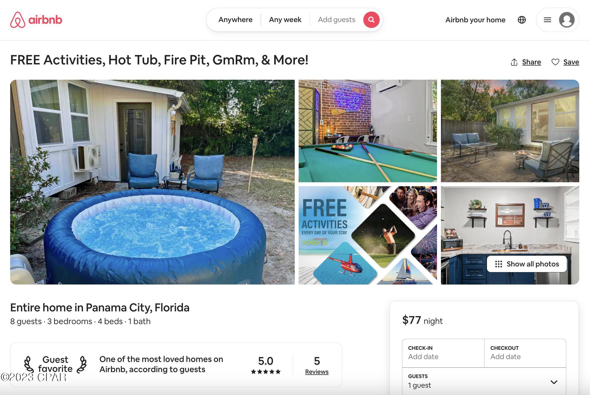Click the Share upload icon
This screenshot has height=395, width=590.
[x=514, y=62]
